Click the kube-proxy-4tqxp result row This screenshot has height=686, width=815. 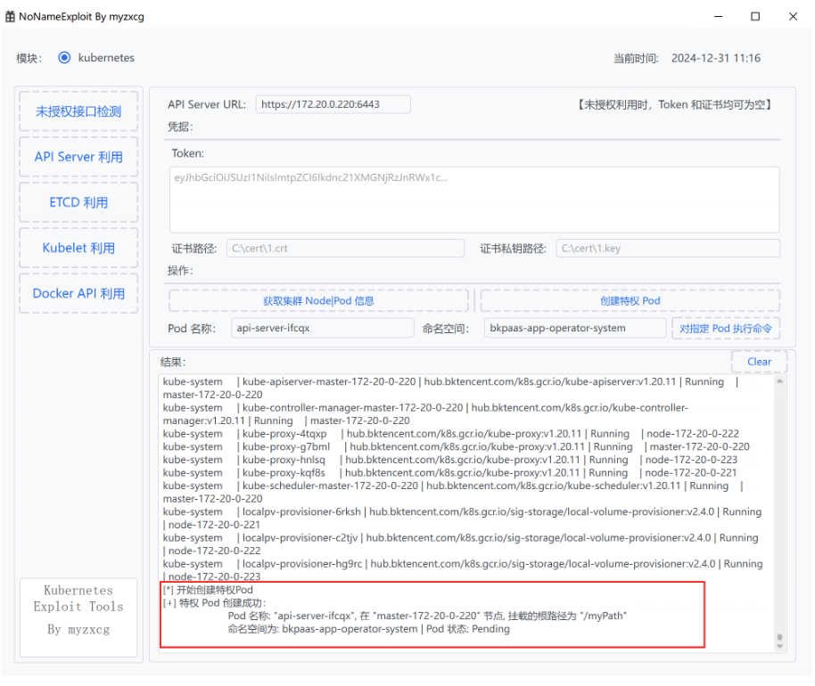click(x=450, y=434)
